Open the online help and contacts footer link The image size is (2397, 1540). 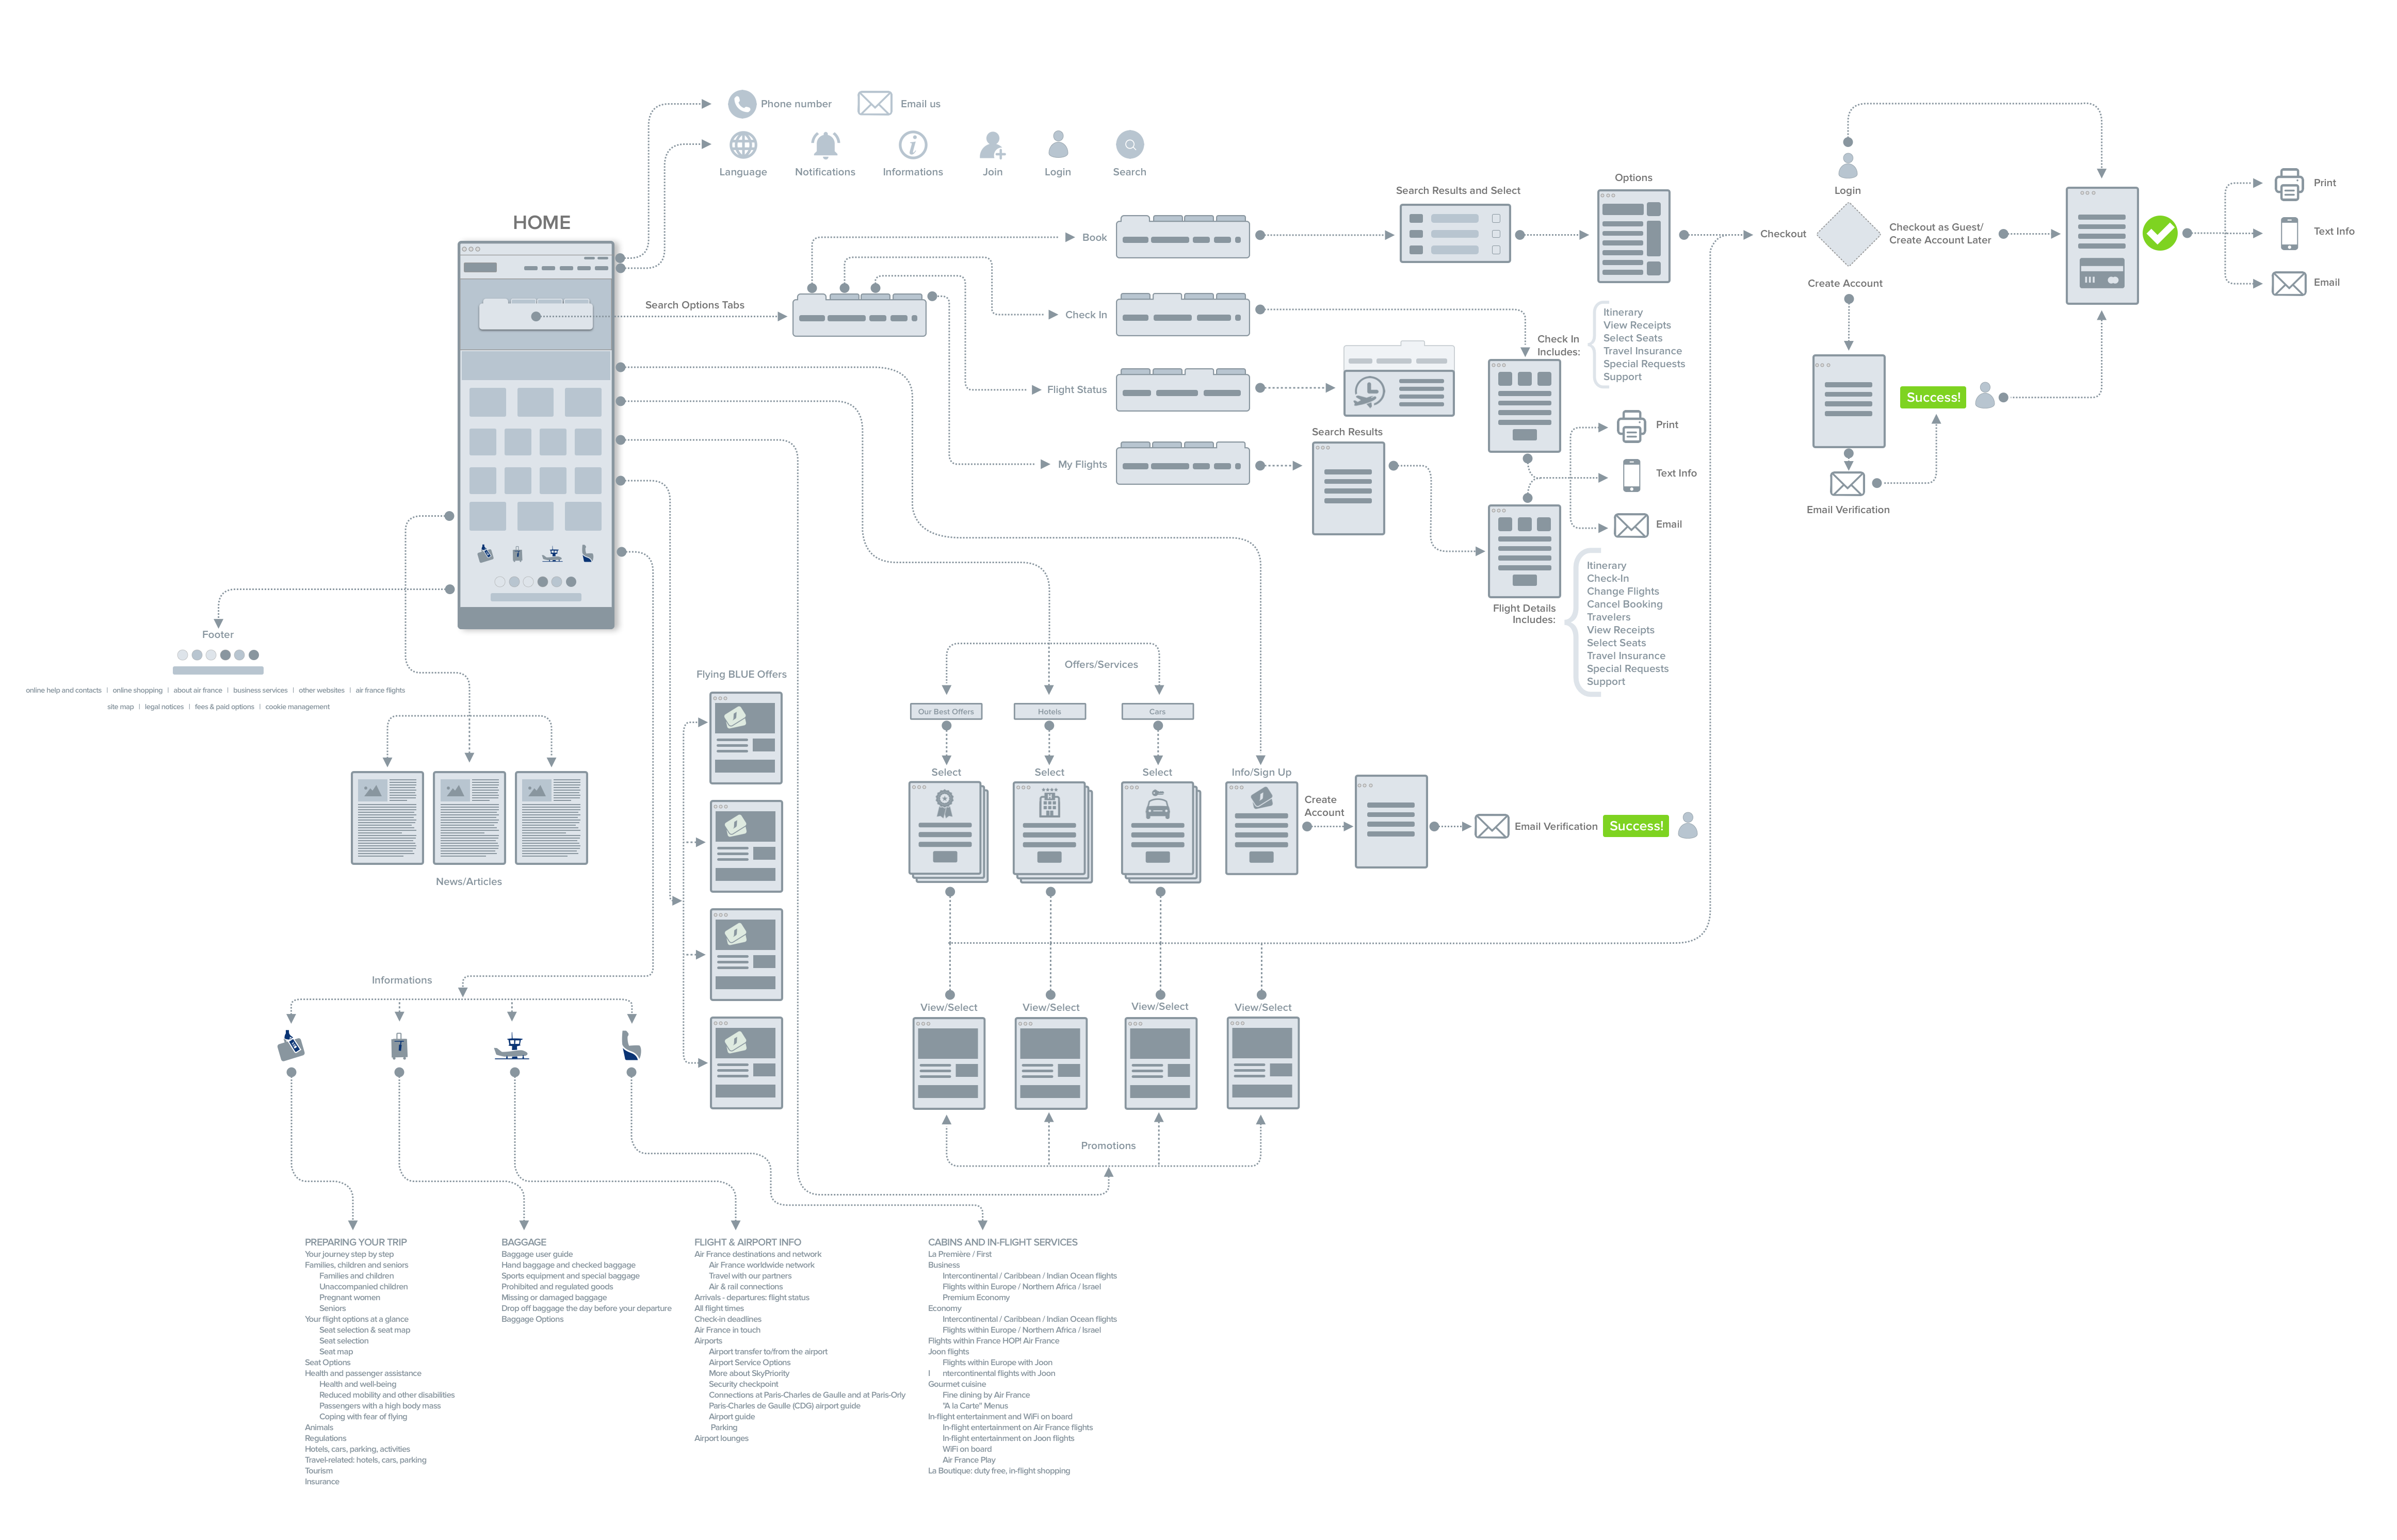[63, 691]
